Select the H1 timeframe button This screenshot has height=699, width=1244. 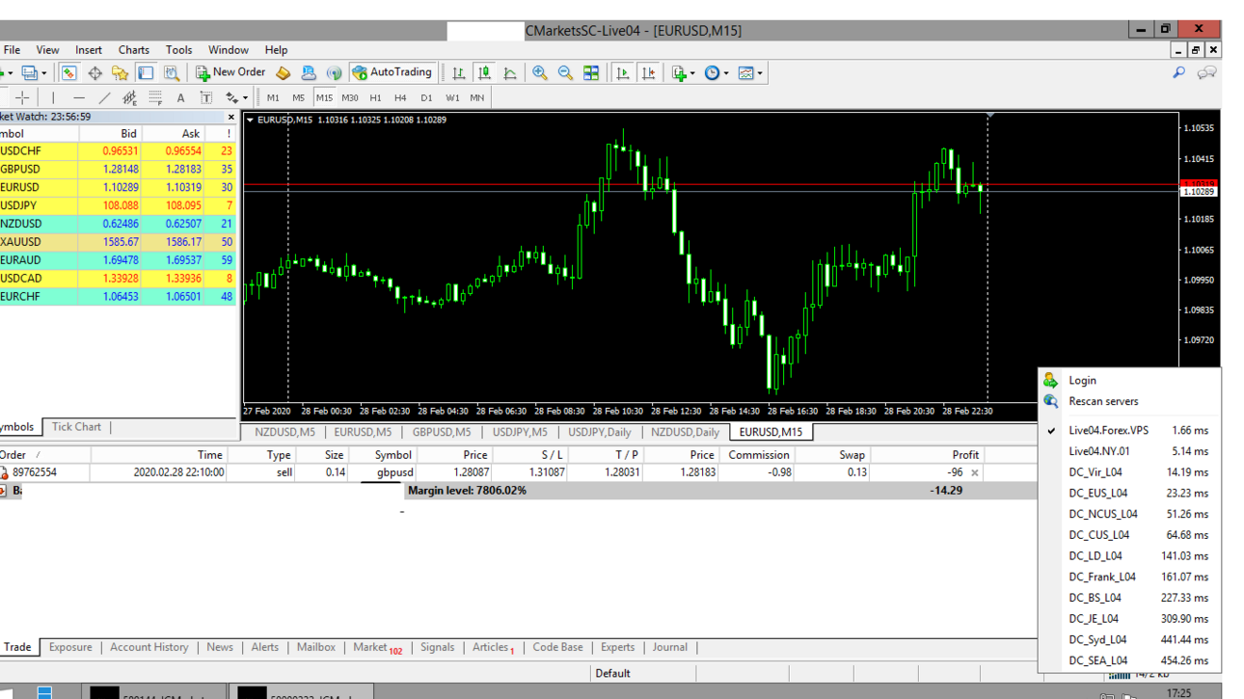coord(375,97)
